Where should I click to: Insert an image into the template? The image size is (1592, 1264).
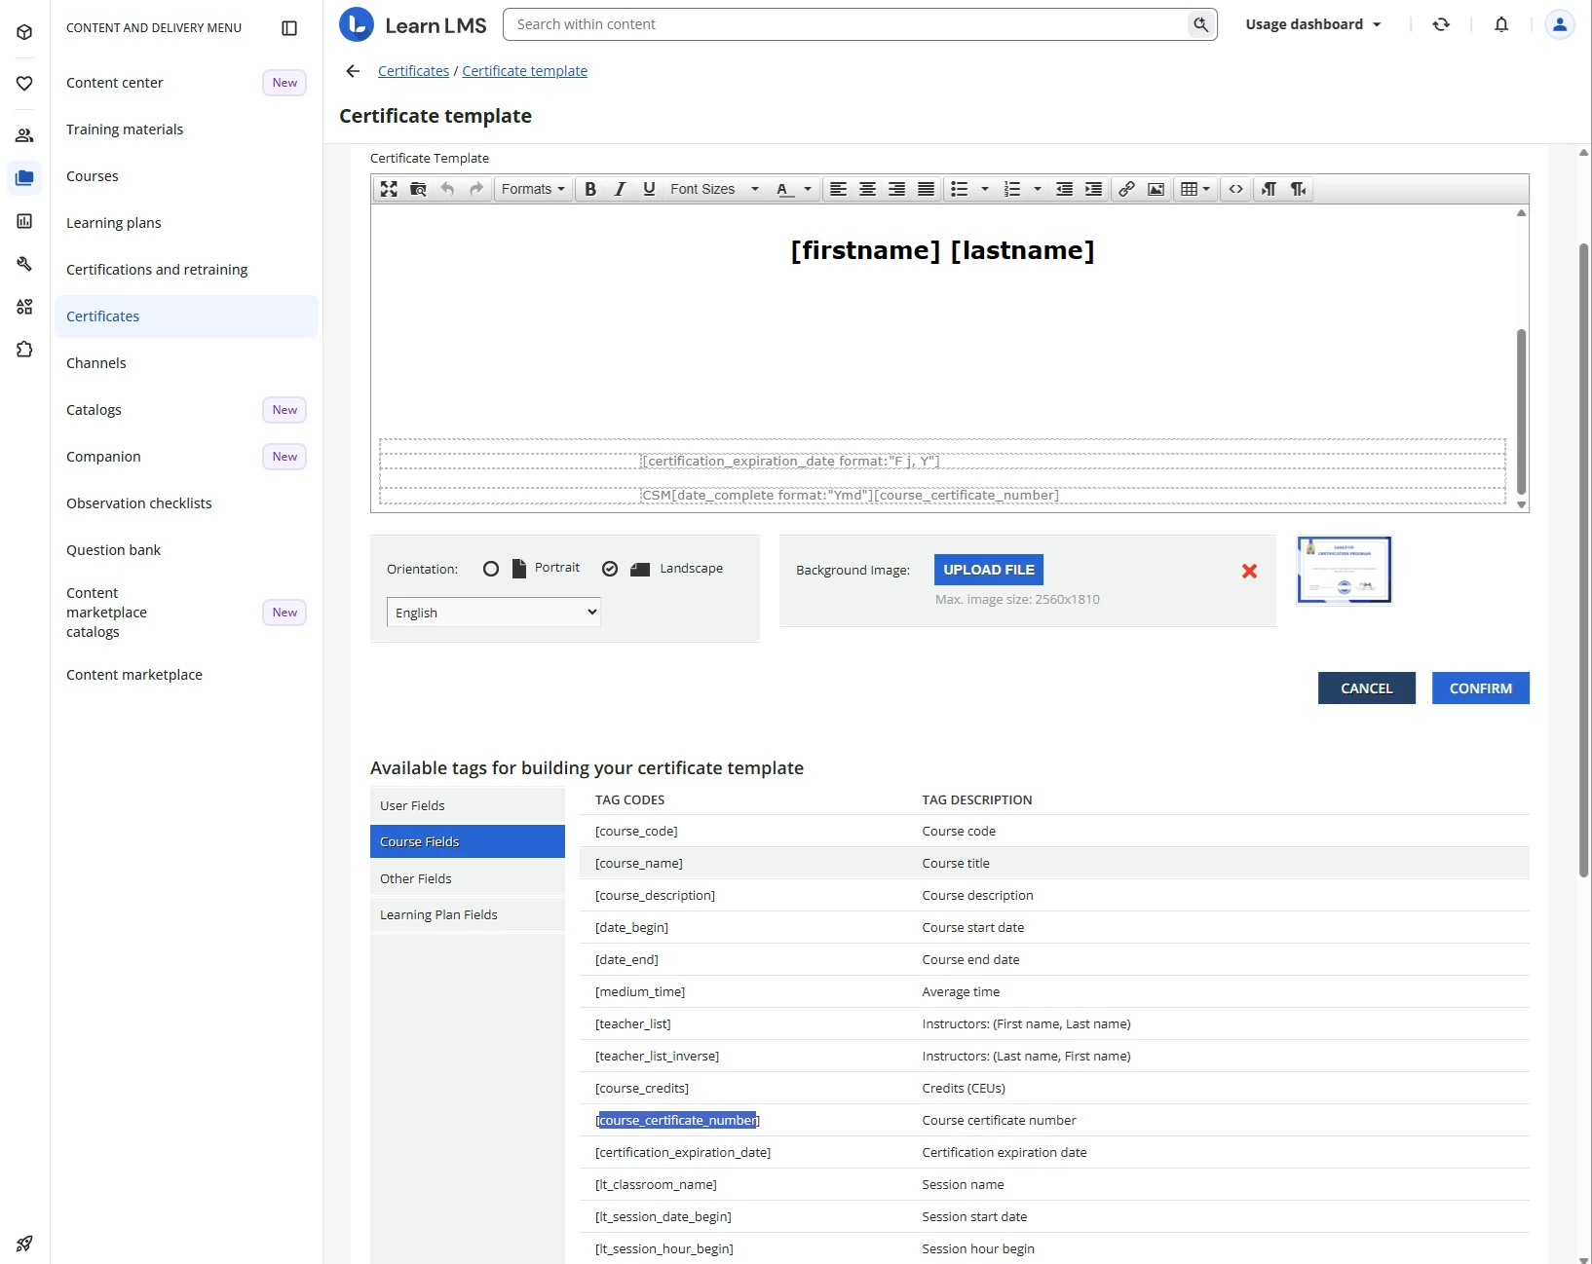tap(1156, 189)
